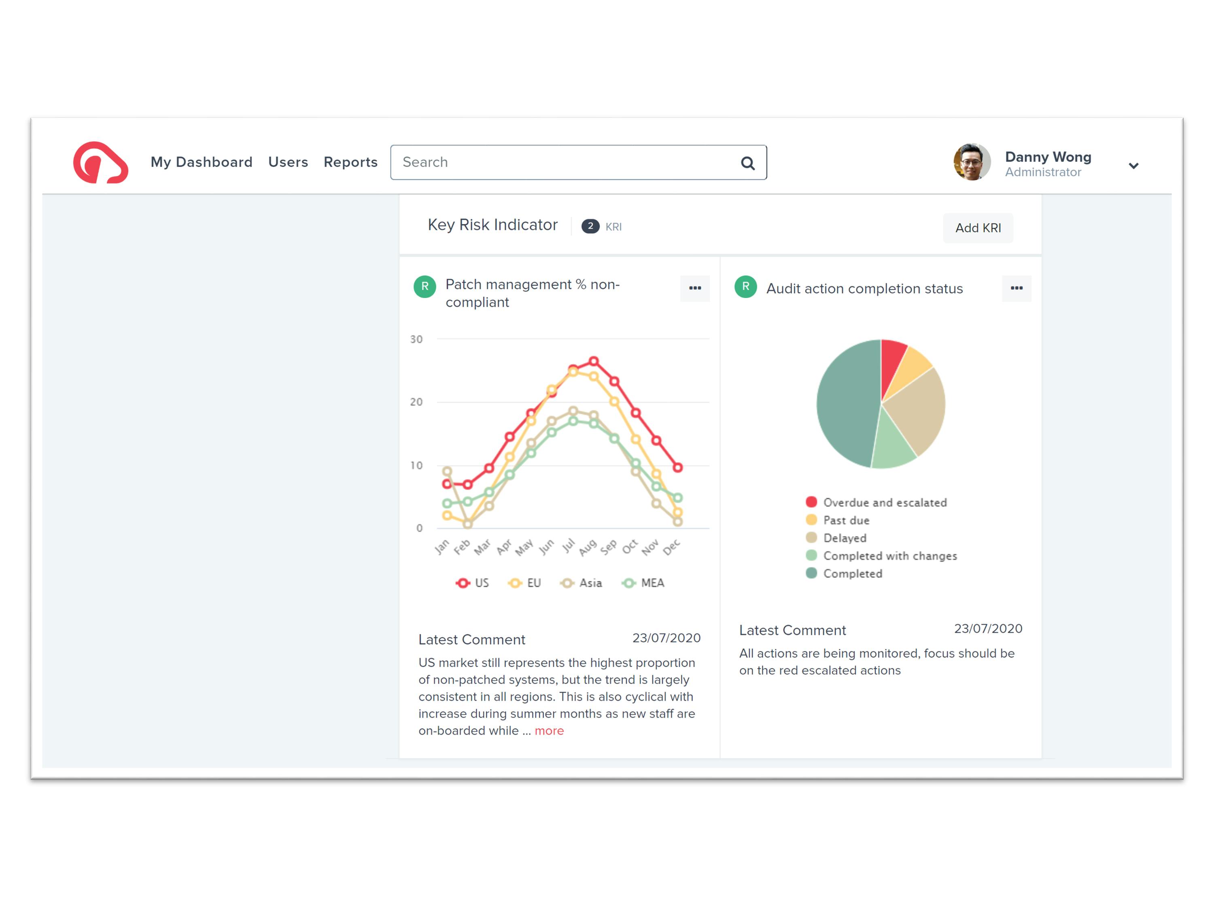1214x911 pixels.
Task: Open the Reports menu item
Action: pos(351,162)
